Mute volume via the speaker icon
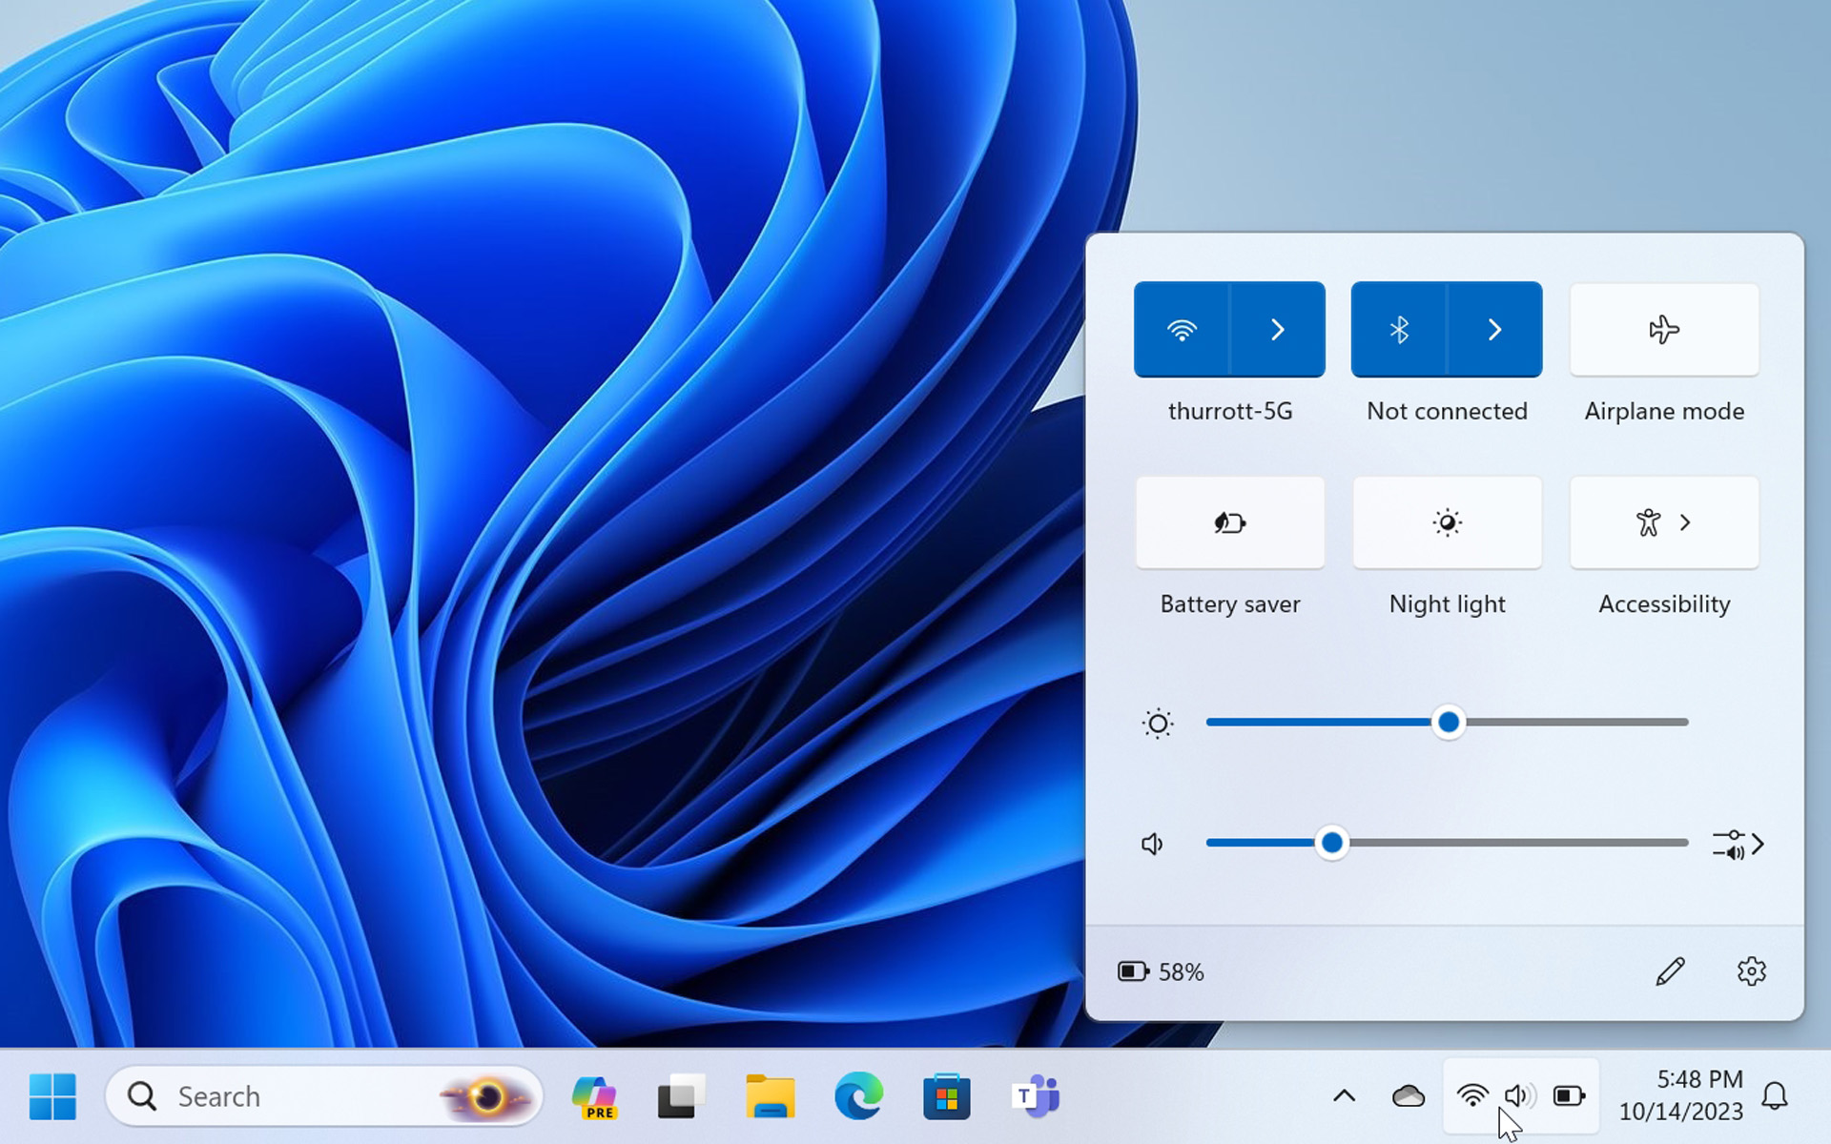Image resolution: width=1831 pixels, height=1144 pixels. click(1153, 844)
